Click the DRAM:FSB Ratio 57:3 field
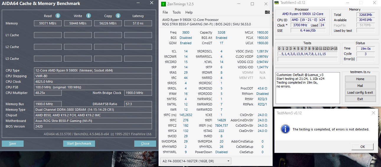 (138, 104)
